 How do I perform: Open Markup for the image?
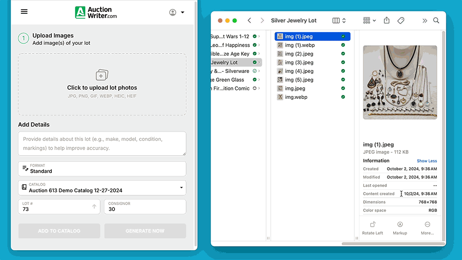coord(400,228)
